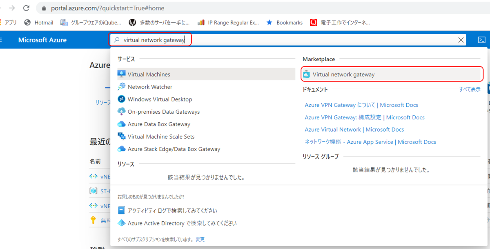
Task: Click the アプリ bookmark text
Action: pyautogui.click(x=11, y=22)
